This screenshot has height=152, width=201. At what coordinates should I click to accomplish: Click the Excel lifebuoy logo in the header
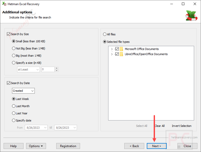coord(191,16)
